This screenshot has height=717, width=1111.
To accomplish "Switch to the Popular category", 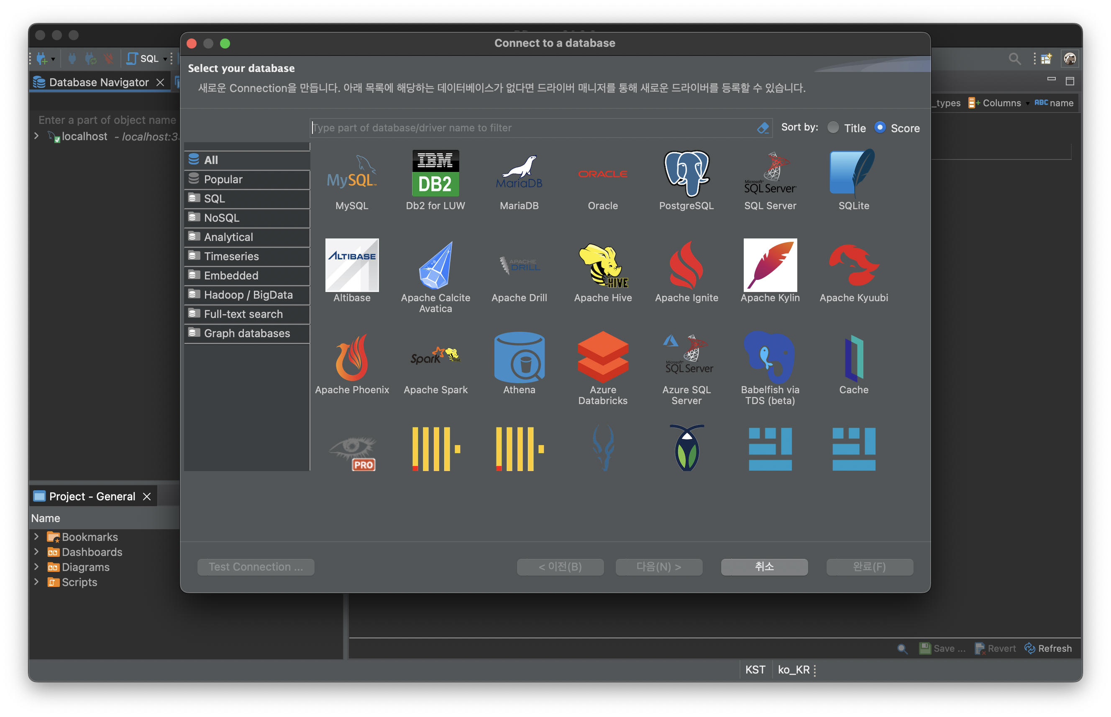I will [x=223, y=179].
